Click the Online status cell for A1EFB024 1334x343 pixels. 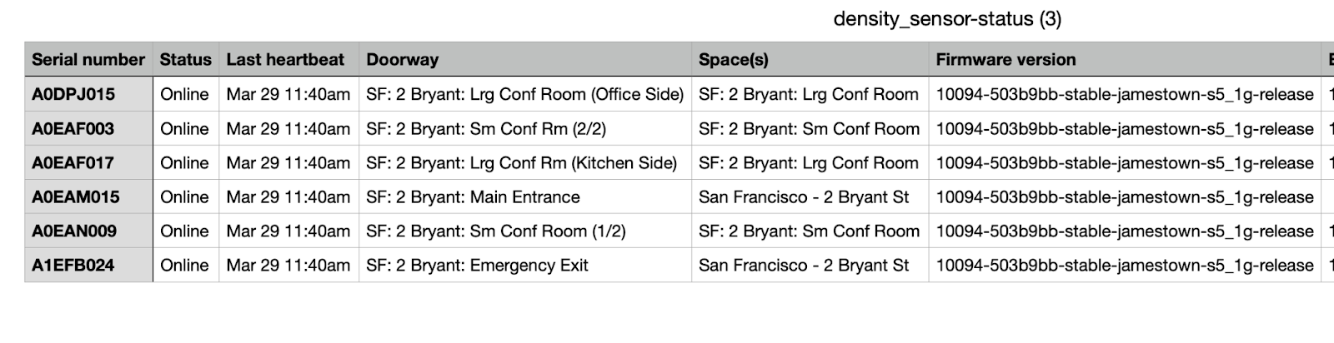click(186, 265)
